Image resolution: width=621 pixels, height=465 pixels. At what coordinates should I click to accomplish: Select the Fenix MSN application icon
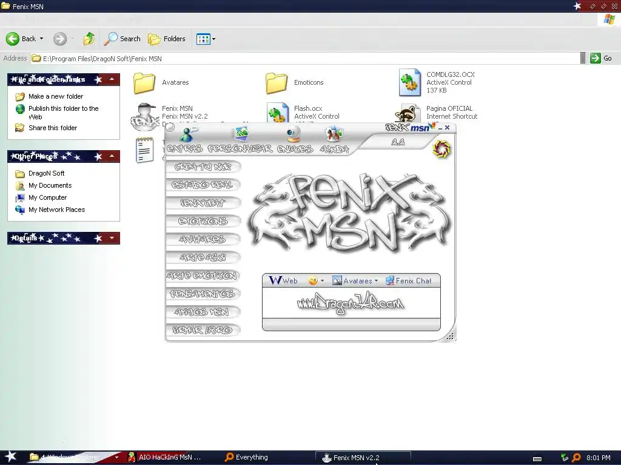pyautogui.click(x=146, y=116)
